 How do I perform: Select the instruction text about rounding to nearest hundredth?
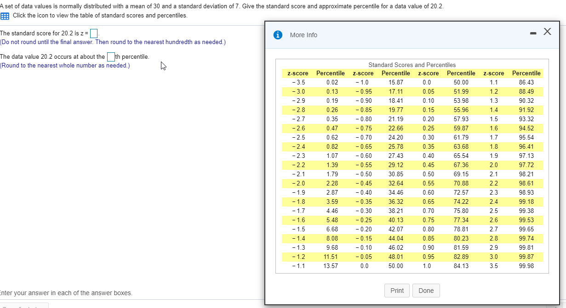(113, 42)
